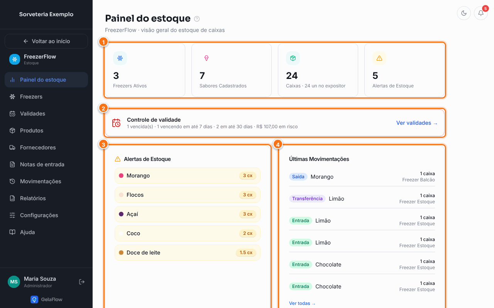The height and width of the screenshot is (308, 494).
Task: Click the MS user avatar
Action: (14, 282)
